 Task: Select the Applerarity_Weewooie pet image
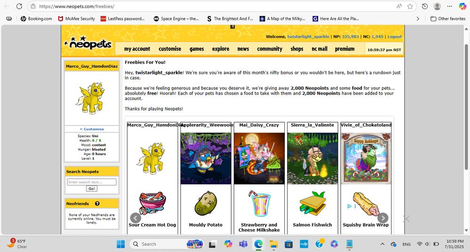206,159
